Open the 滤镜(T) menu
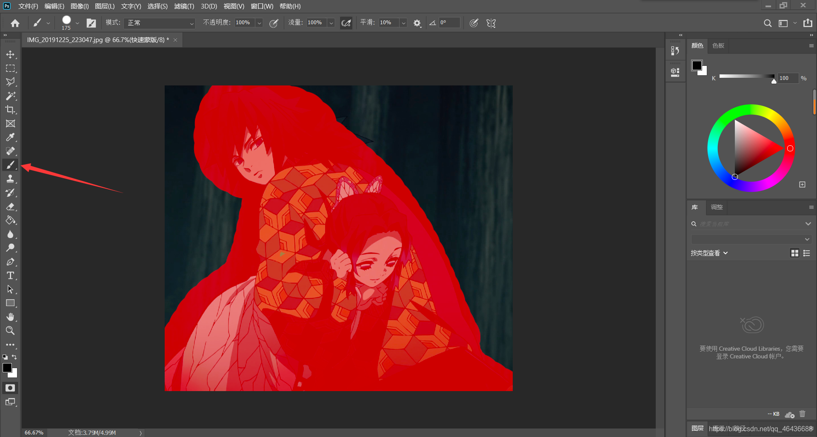Viewport: 817px width, 437px height. click(184, 6)
